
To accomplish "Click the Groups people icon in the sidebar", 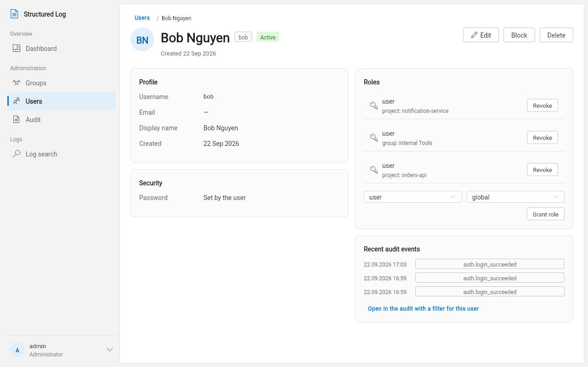I will [17, 83].
